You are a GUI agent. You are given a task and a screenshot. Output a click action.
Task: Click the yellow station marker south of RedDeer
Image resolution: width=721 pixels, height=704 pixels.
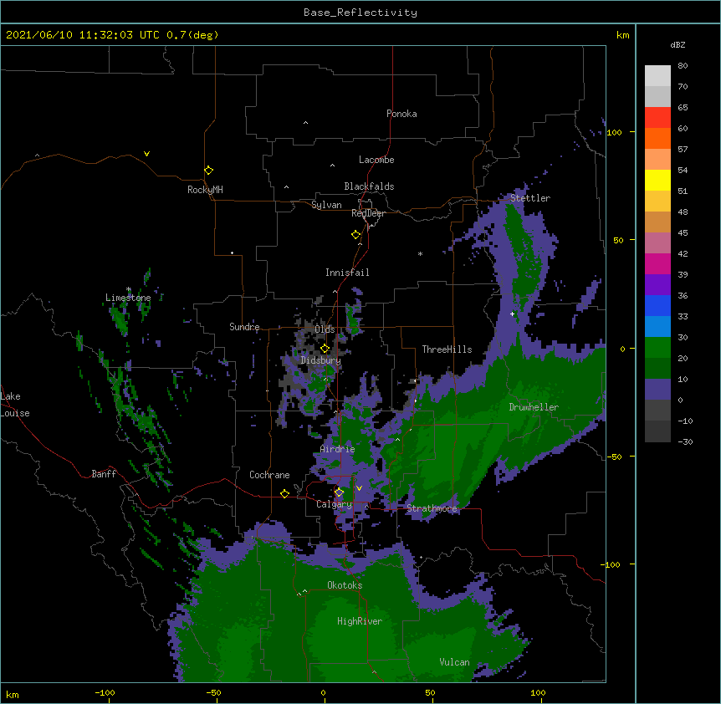pos(355,235)
